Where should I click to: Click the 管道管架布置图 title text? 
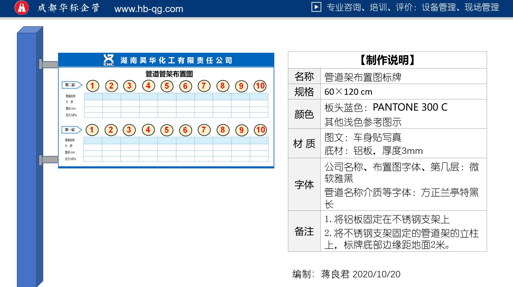(169, 74)
